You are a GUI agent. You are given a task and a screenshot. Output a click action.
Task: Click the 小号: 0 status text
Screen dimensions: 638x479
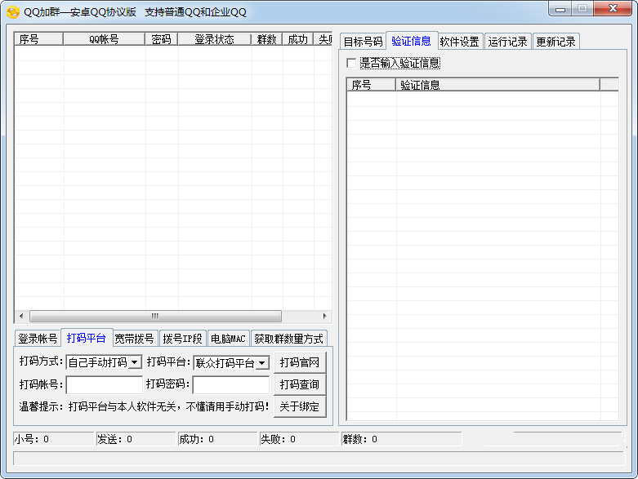tap(32, 439)
